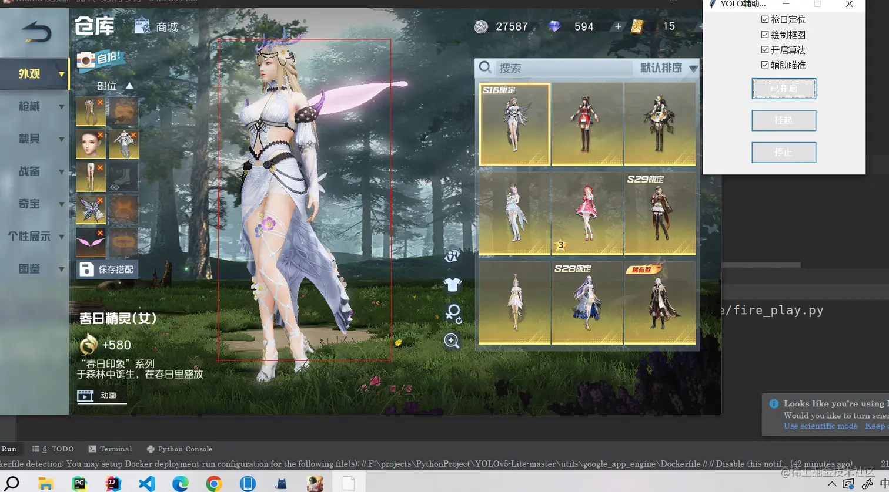Collapse the 部位 slots panel

129,86
